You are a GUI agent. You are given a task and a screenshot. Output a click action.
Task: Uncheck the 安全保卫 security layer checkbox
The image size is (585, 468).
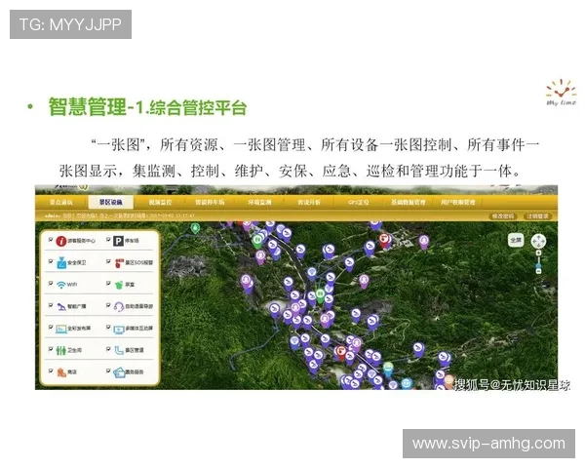(x=51, y=261)
